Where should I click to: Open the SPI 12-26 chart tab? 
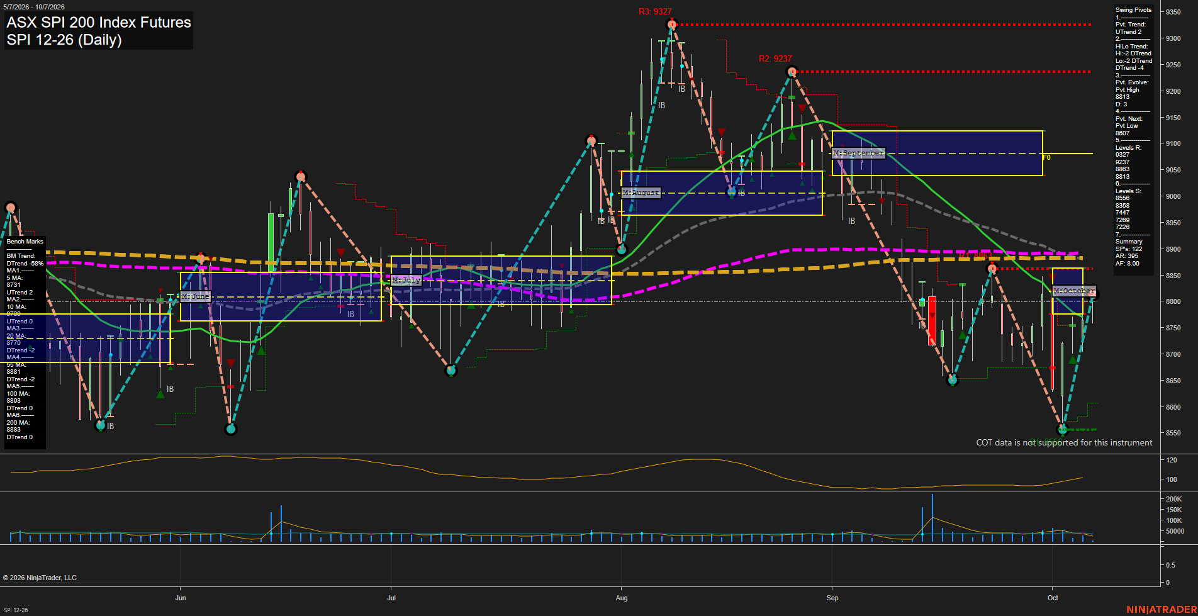point(16,610)
